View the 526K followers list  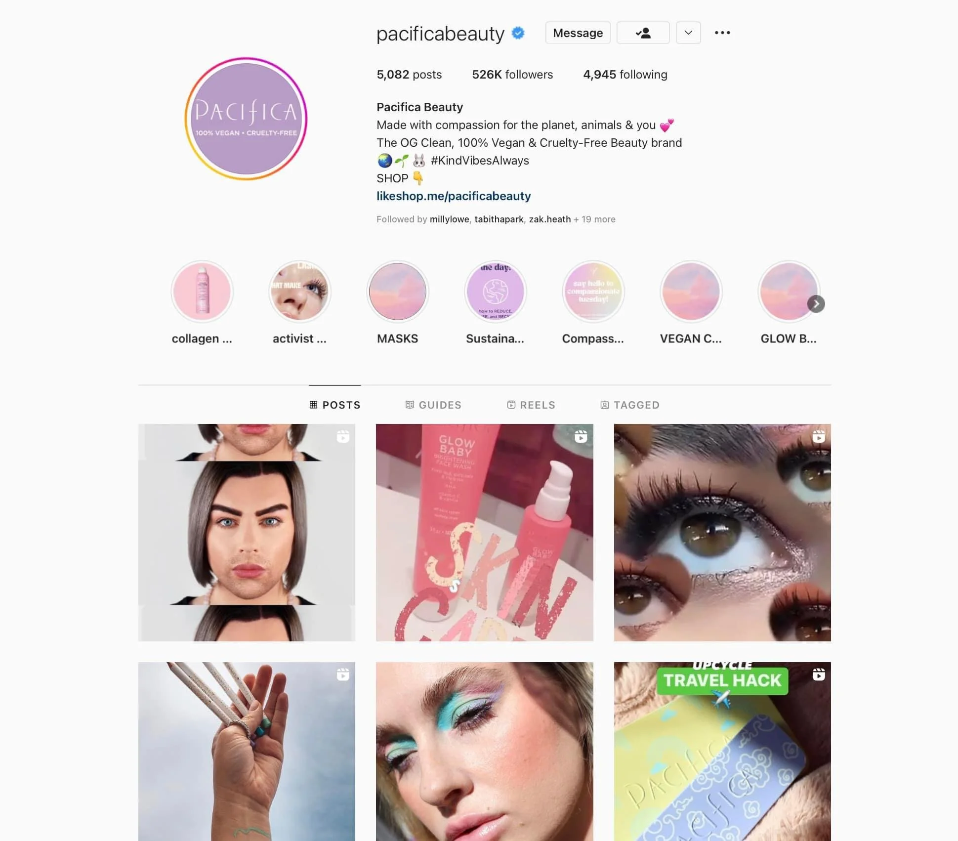click(x=512, y=75)
